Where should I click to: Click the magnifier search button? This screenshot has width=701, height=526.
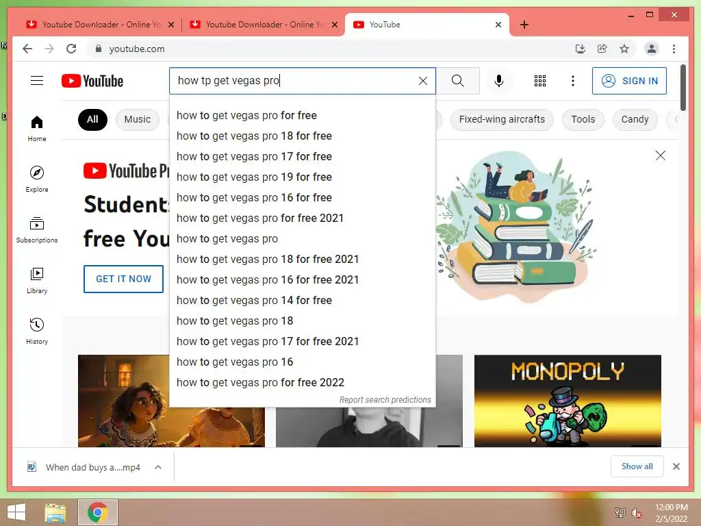pos(457,81)
